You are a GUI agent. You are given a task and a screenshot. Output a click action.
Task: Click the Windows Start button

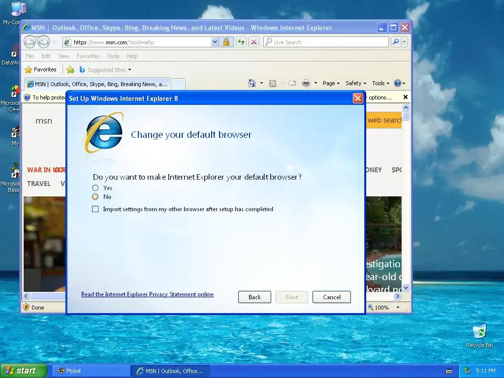[23, 371]
